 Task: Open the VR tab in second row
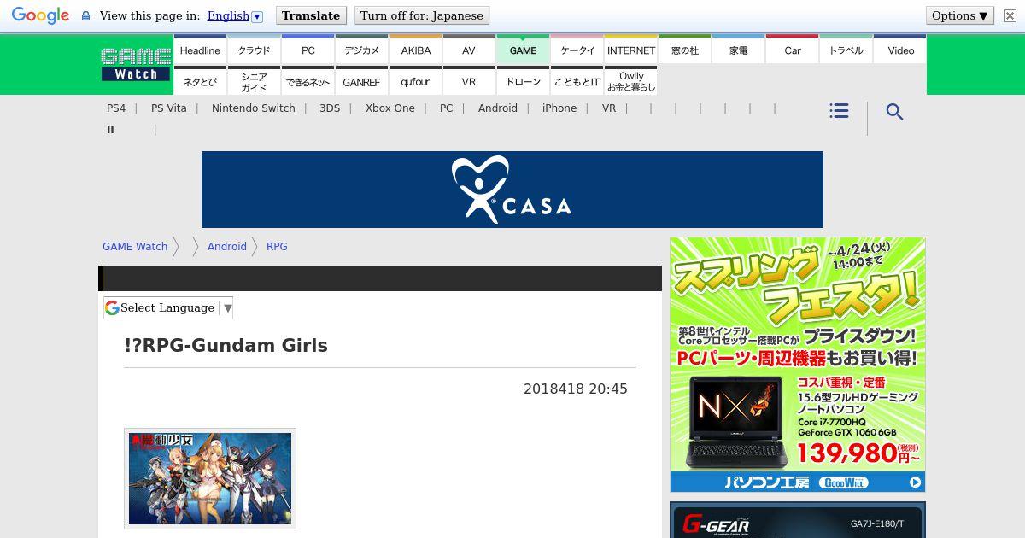click(469, 81)
